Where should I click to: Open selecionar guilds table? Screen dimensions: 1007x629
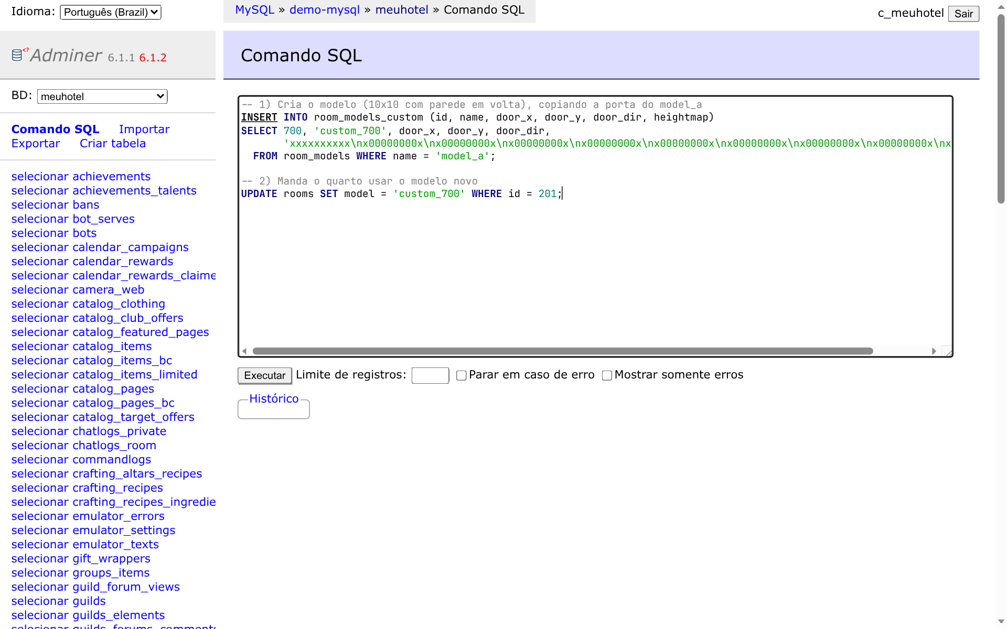point(59,601)
